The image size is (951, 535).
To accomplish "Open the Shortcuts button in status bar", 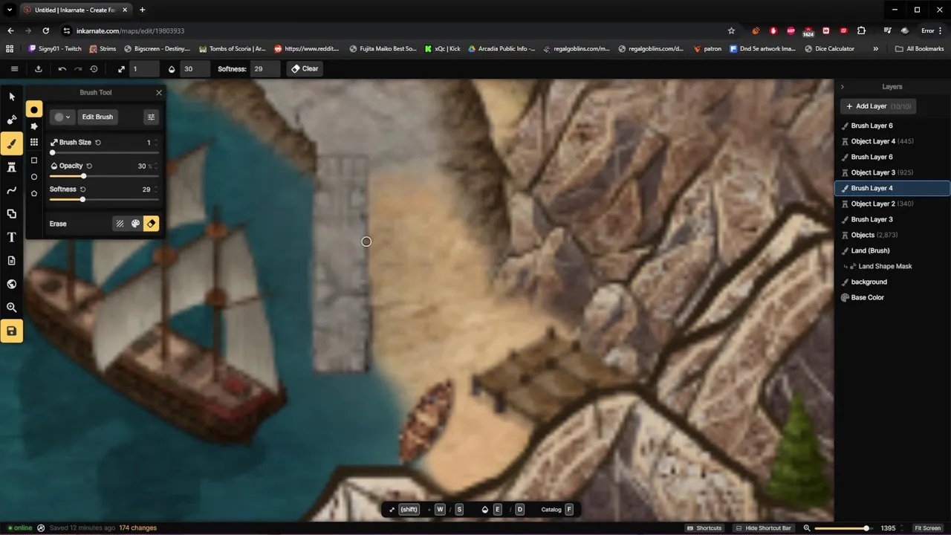I will (x=704, y=528).
